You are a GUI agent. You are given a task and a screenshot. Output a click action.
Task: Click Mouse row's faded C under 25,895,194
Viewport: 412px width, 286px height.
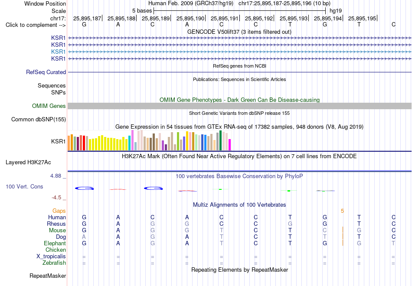325,231
